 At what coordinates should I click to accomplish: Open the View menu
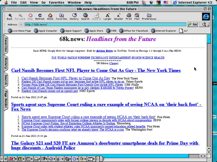34,3
